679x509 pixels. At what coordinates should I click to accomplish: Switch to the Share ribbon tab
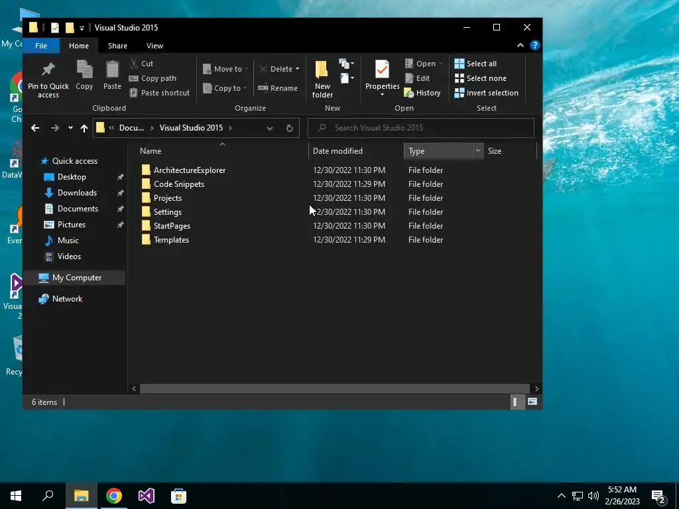pyautogui.click(x=118, y=46)
